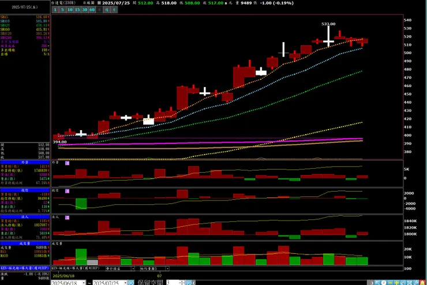427x285 pixels.
Task: Click the 保留空間 value input field
Action: point(173,283)
